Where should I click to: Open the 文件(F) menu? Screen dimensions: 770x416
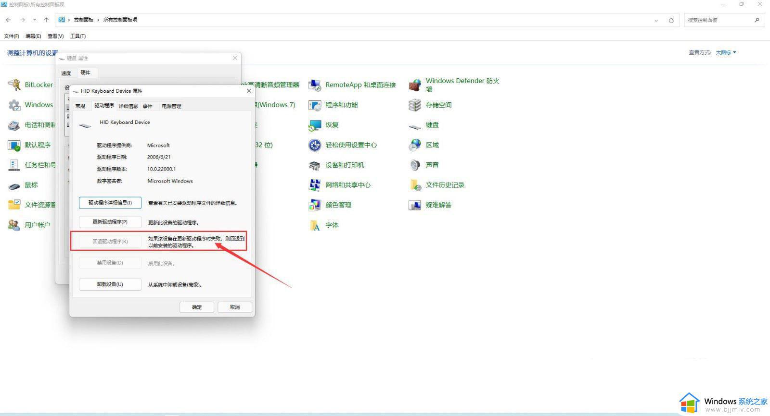click(12, 36)
